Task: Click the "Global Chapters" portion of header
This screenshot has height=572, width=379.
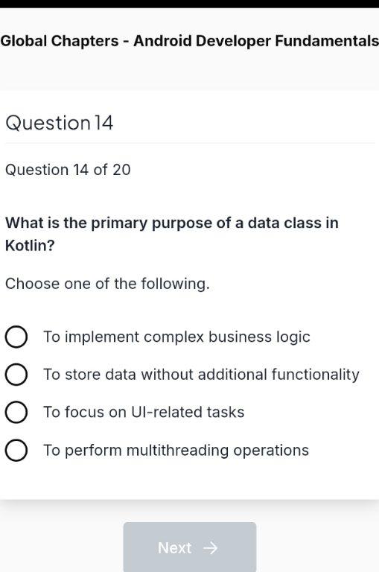Action: 60,41
